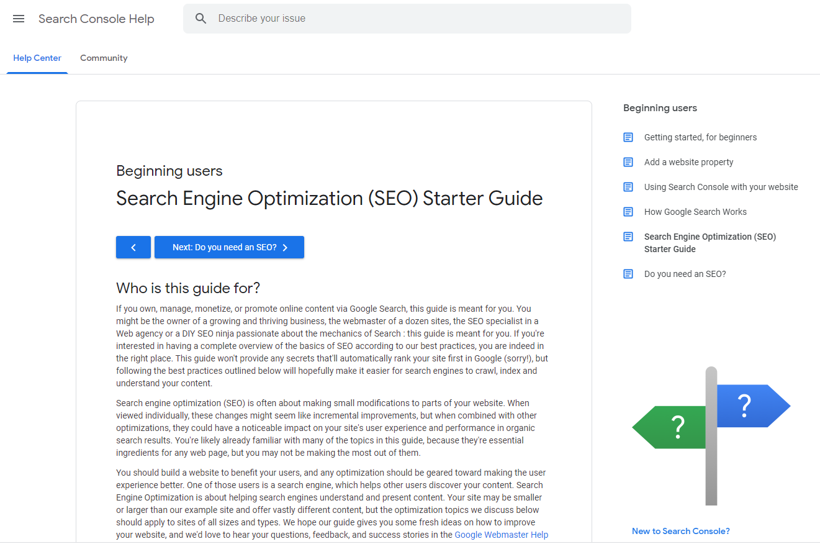Click Next: Do you need an SEO? button

(x=229, y=247)
